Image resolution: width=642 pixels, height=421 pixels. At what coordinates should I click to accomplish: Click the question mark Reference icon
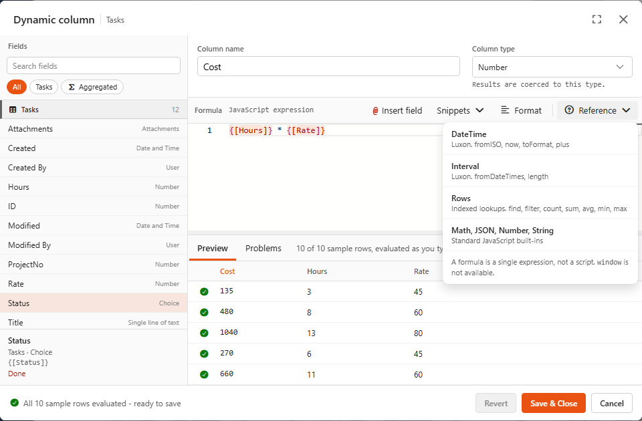coord(569,110)
